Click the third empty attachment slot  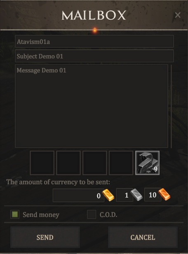click(x=95, y=163)
